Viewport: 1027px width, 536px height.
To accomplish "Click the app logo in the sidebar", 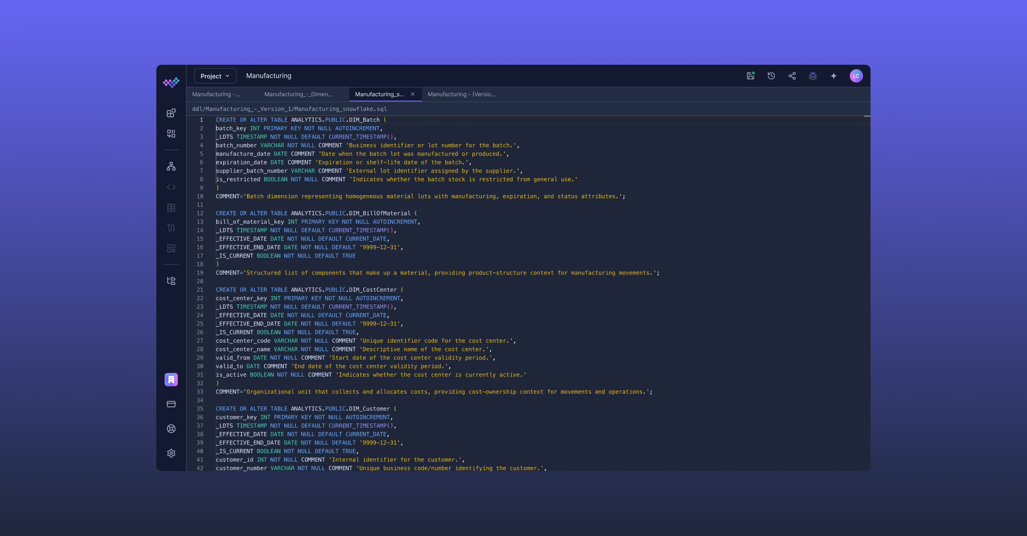I will [x=171, y=82].
